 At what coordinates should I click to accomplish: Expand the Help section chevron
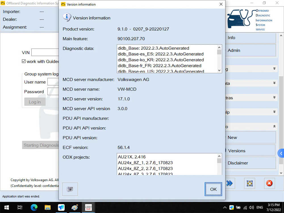click(274, 112)
